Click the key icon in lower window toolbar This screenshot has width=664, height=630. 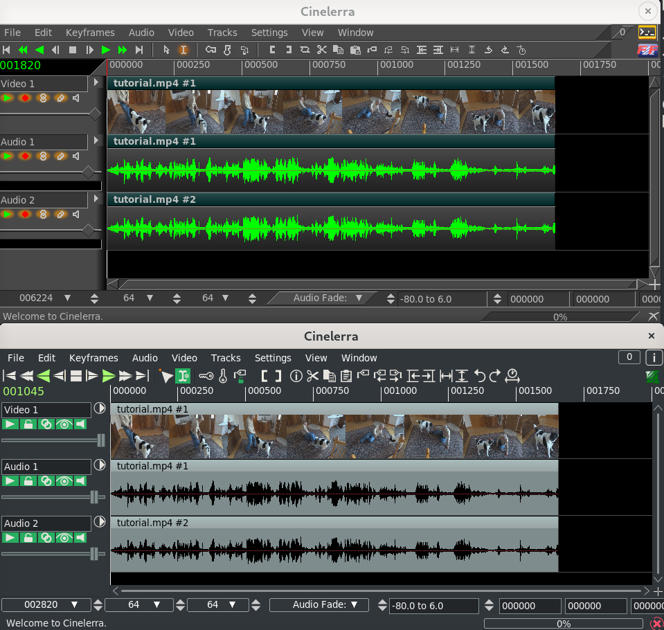click(206, 376)
